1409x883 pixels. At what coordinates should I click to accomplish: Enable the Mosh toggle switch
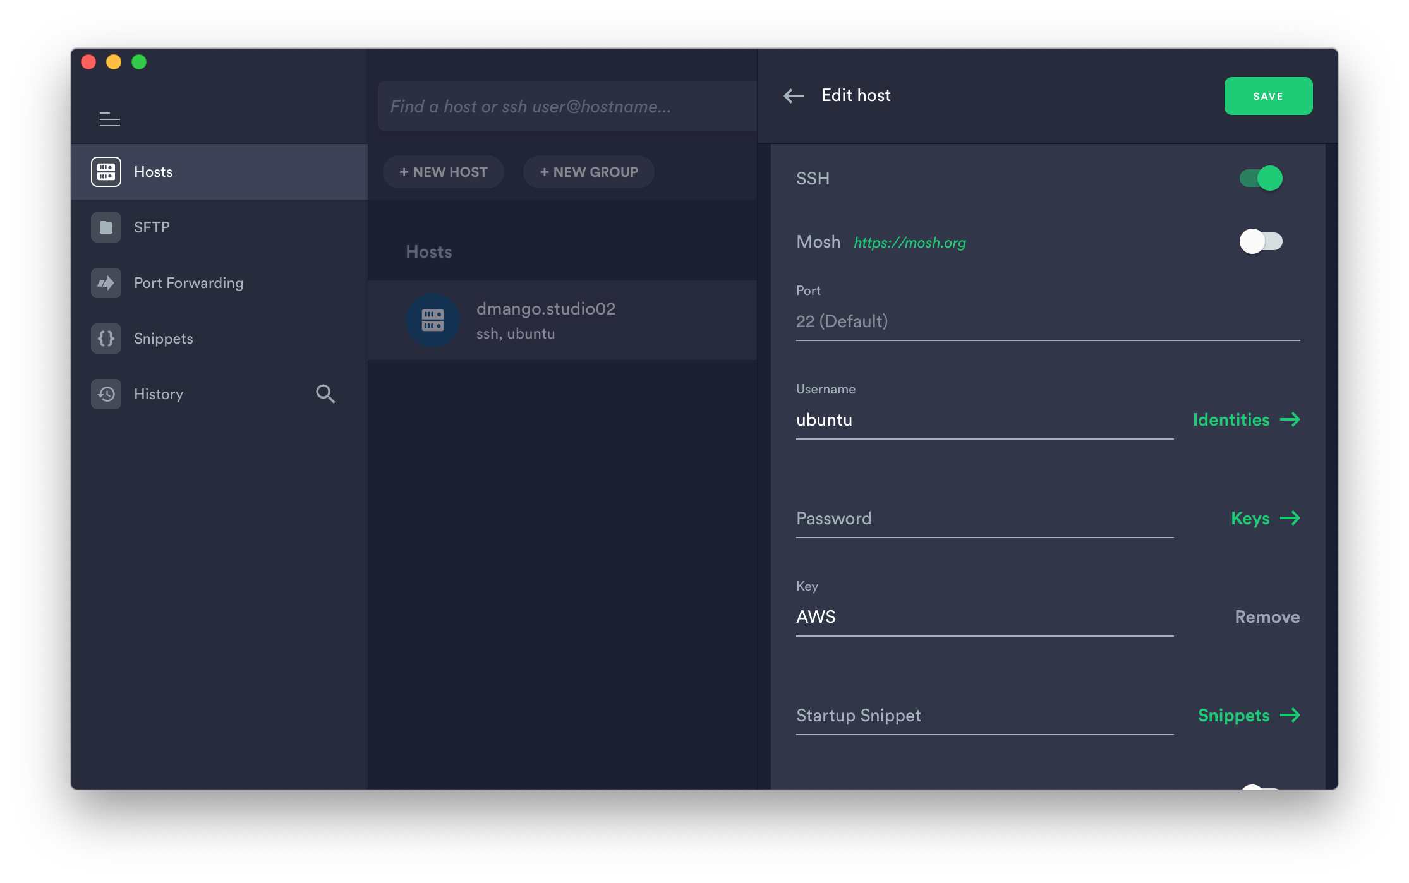(x=1261, y=241)
